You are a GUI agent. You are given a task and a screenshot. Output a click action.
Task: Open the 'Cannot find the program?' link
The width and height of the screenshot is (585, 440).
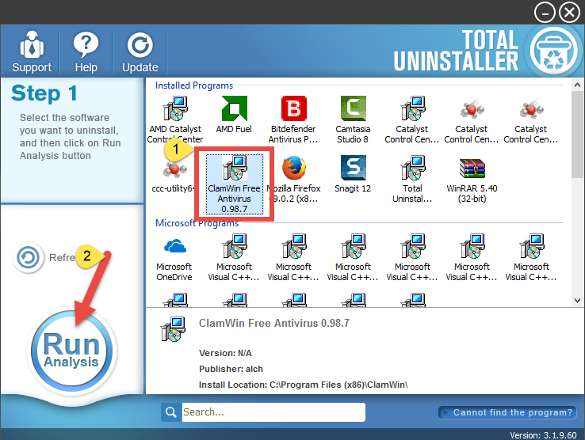coord(507,412)
